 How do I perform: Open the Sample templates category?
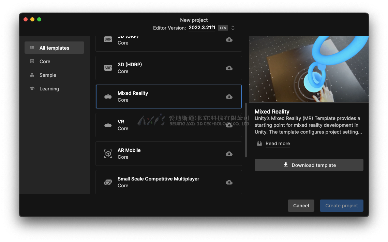click(x=48, y=75)
